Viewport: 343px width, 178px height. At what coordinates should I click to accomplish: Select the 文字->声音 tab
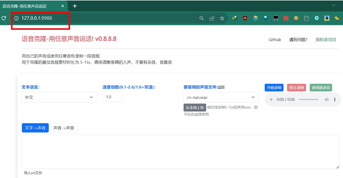tap(35, 128)
